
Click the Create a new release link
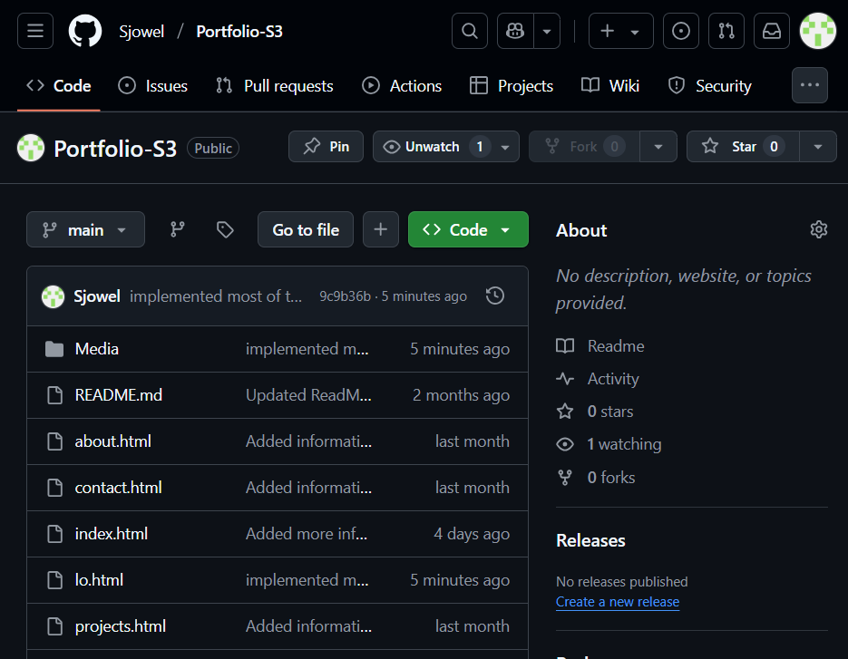(618, 602)
